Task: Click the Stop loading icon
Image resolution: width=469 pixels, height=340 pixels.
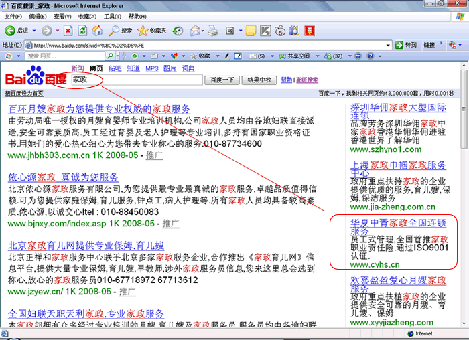Action: coord(68,31)
